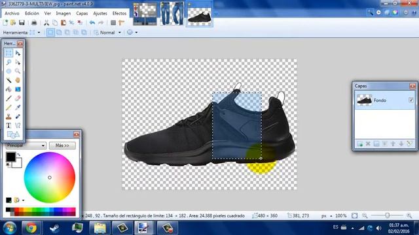Click the Print toolbar icon
This screenshot has height=235, width=419.
(x=34, y=23)
